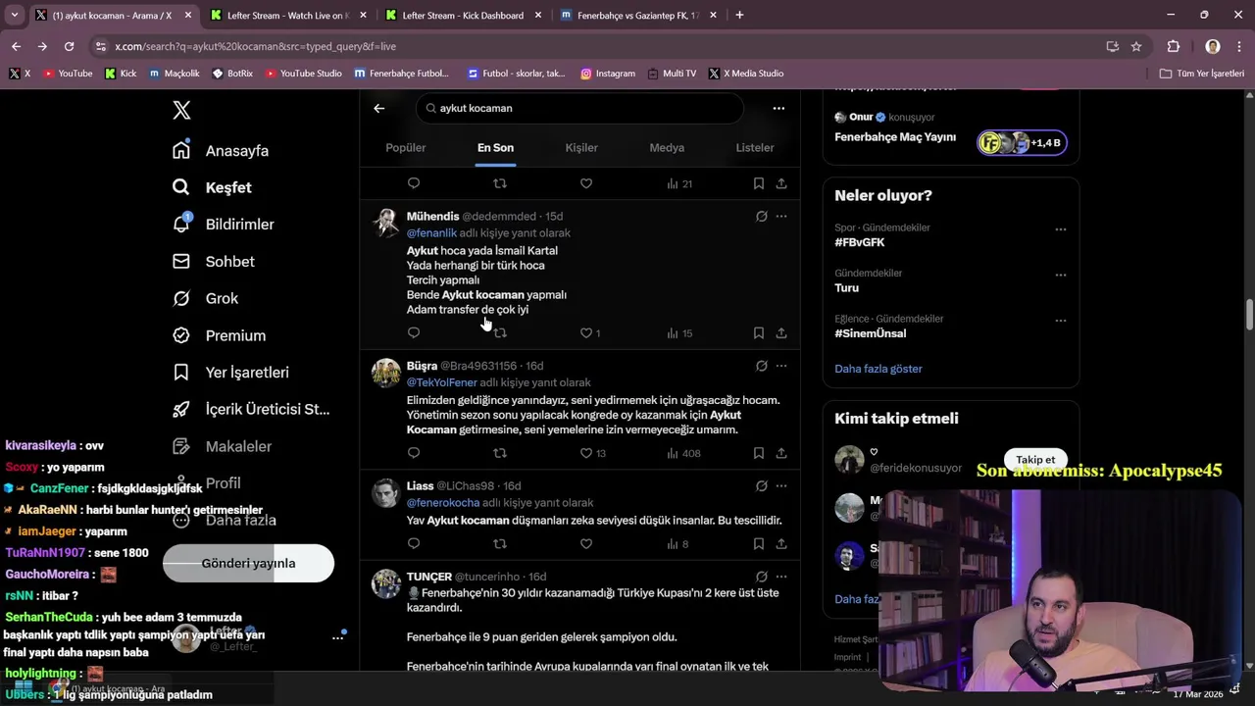The height and width of the screenshot is (706, 1255).
Task: Reply to Mühendis's tweet
Action: tap(414, 332)
